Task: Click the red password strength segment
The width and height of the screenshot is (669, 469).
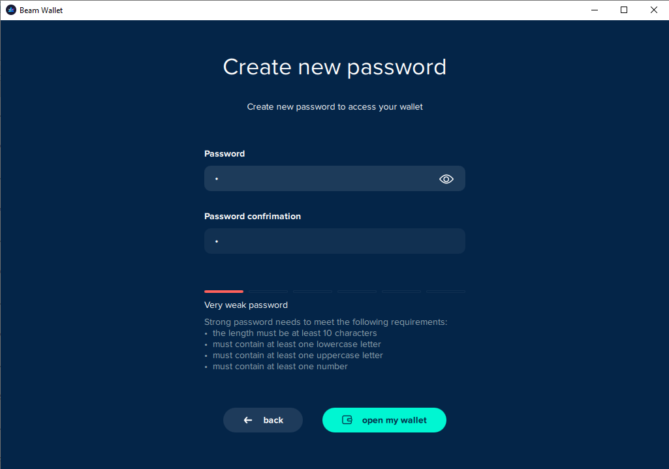Action: (223, 292)
